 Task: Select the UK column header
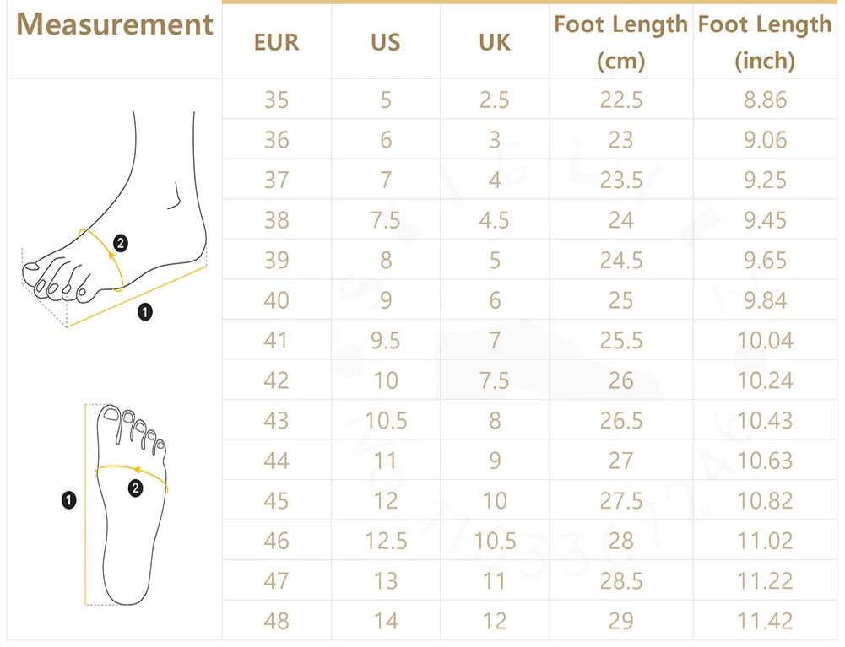tap(495, 42)
